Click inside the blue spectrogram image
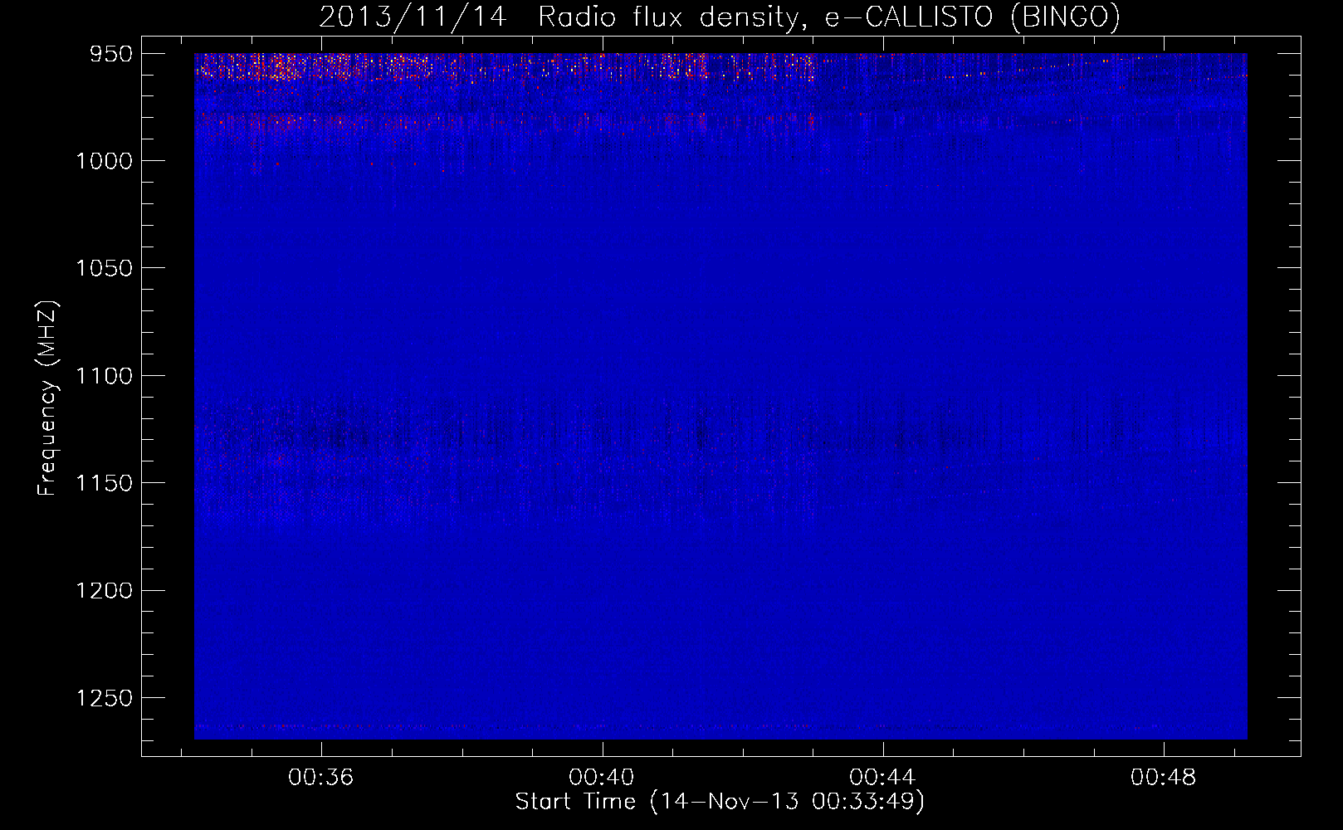 (720, 396)
